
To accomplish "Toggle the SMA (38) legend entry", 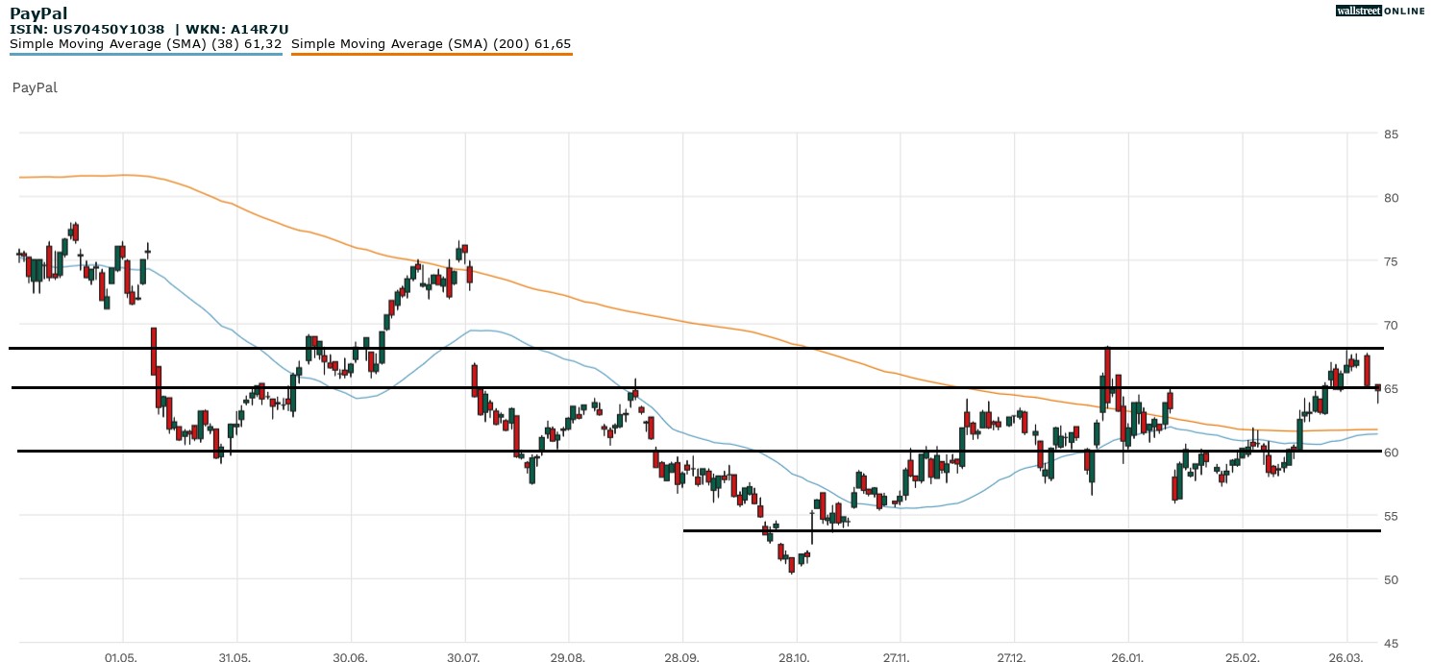I will (145, 44).
